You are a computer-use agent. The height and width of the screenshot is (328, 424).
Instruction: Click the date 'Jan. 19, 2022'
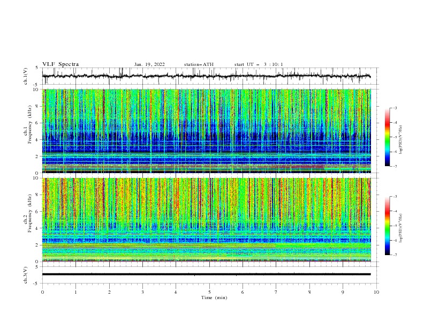[x=149, y=64]
